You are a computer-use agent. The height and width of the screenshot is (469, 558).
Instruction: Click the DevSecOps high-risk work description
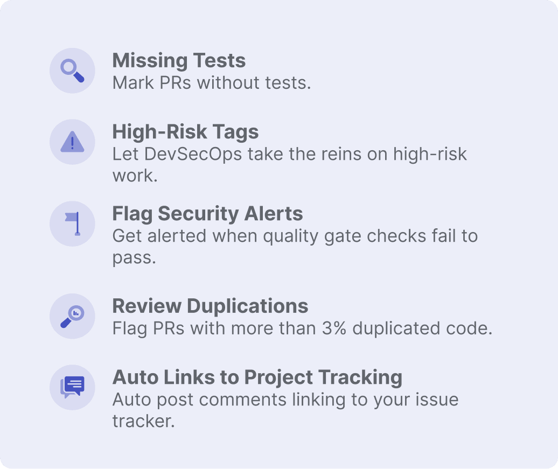tap(290, 164)
